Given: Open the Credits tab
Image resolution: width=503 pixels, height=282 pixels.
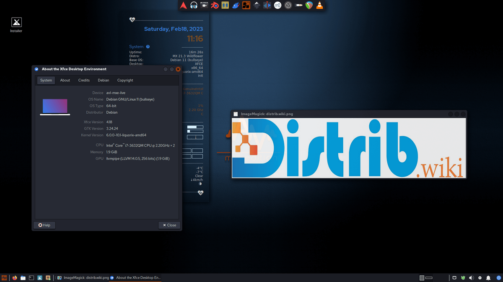Looking at the screenshot, I should pyautogui.click(x=84, y=80).
